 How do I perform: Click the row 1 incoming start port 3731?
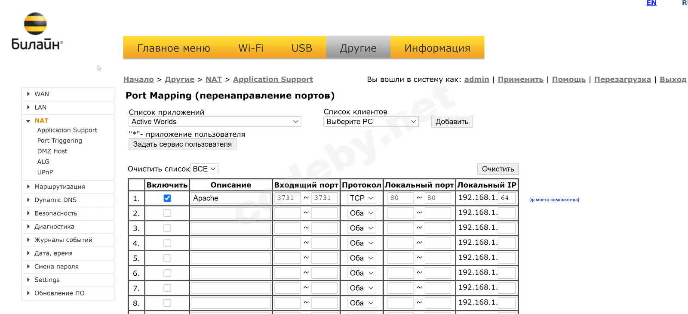click(x=288, y=198)
